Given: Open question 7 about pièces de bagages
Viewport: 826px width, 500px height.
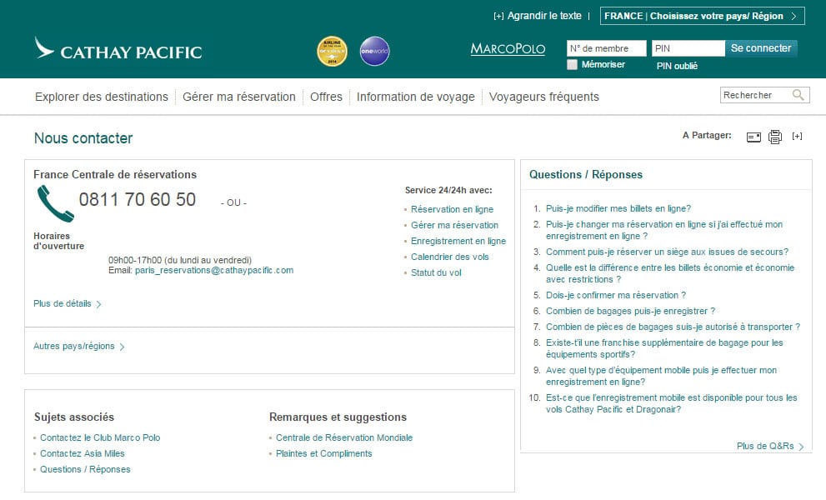Looking at the screenshot, I should pyautogui.click(x=673, y=327).
